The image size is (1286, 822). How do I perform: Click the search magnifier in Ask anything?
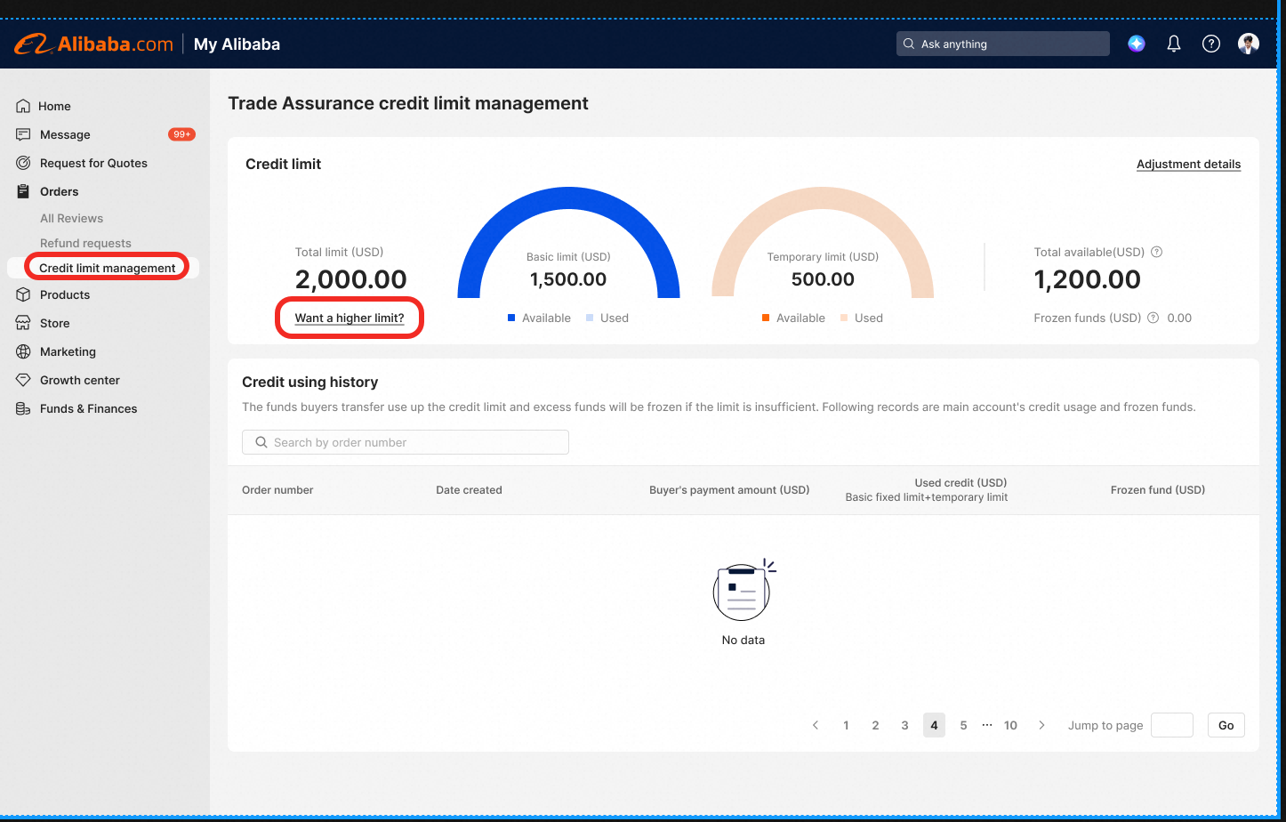pyautogui.click(x=908, y=44)
